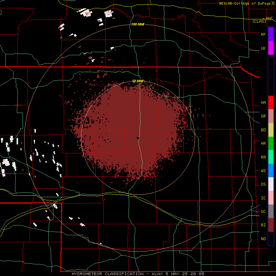Click the HYDROMETEOR CLASSIFICATION title text
This screenshot has width=276, height=276.
click(x=108, y=274)
